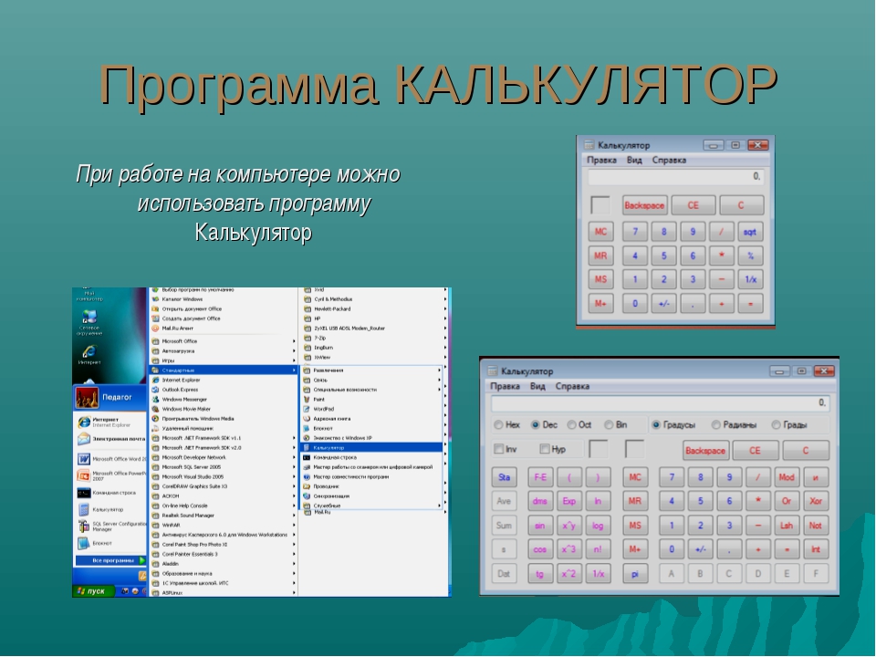Click the Xor logic key
The width and height of the screenshot is (876, 657).
tap(815, 501)
